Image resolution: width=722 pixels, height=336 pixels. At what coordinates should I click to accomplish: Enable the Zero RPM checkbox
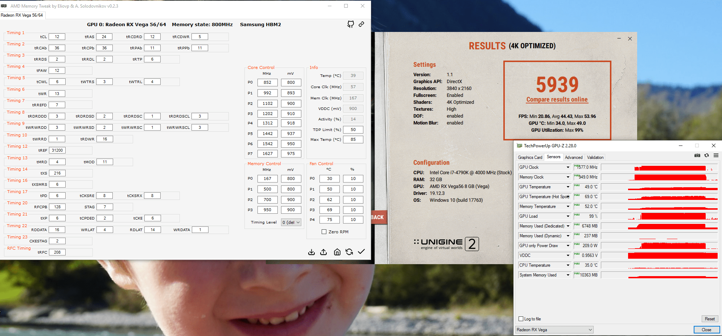[x=324, y=232]
